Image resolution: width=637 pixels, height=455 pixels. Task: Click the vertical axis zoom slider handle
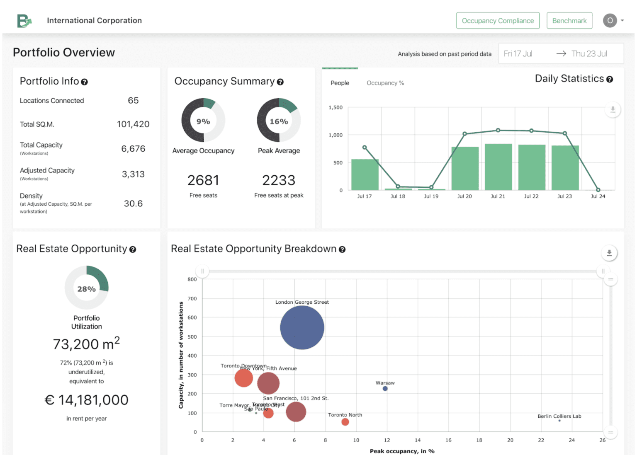click(610, 280)
